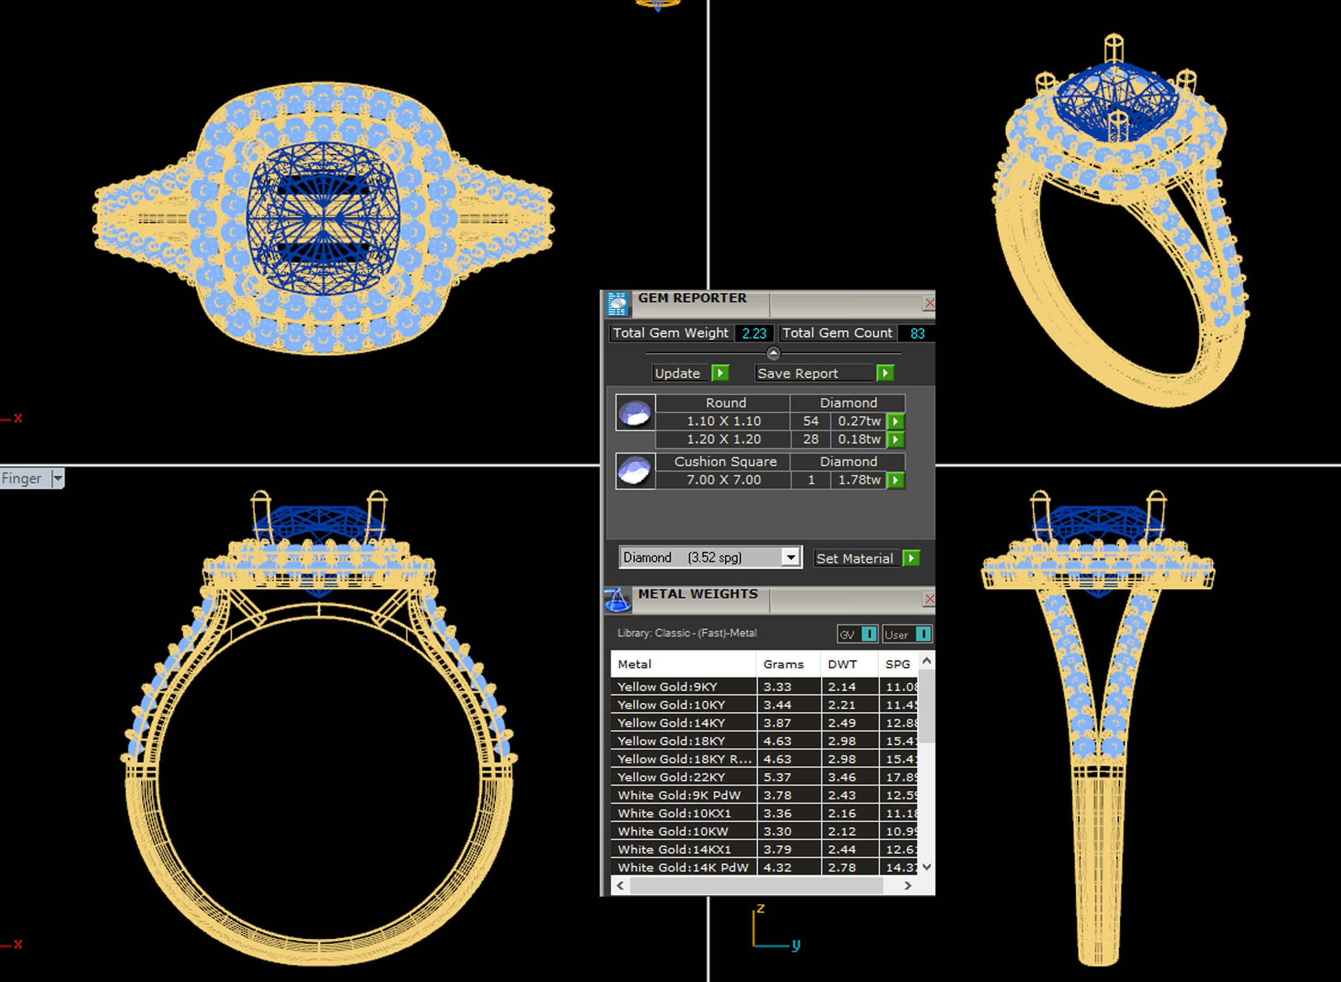The image size is (1341, 982).
Task: Click the horizontal scroll-right arrow
Action: pyautogui.click(x=907, y=886)
